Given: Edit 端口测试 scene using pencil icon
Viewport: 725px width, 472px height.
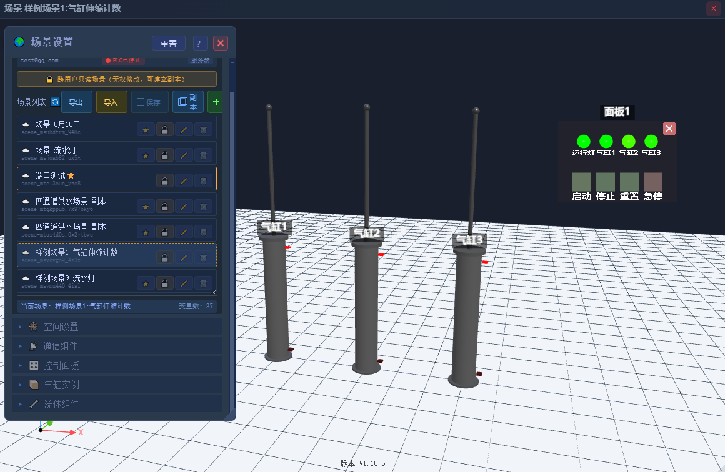Looking at the screenshot, I should [x=184, y=181].
